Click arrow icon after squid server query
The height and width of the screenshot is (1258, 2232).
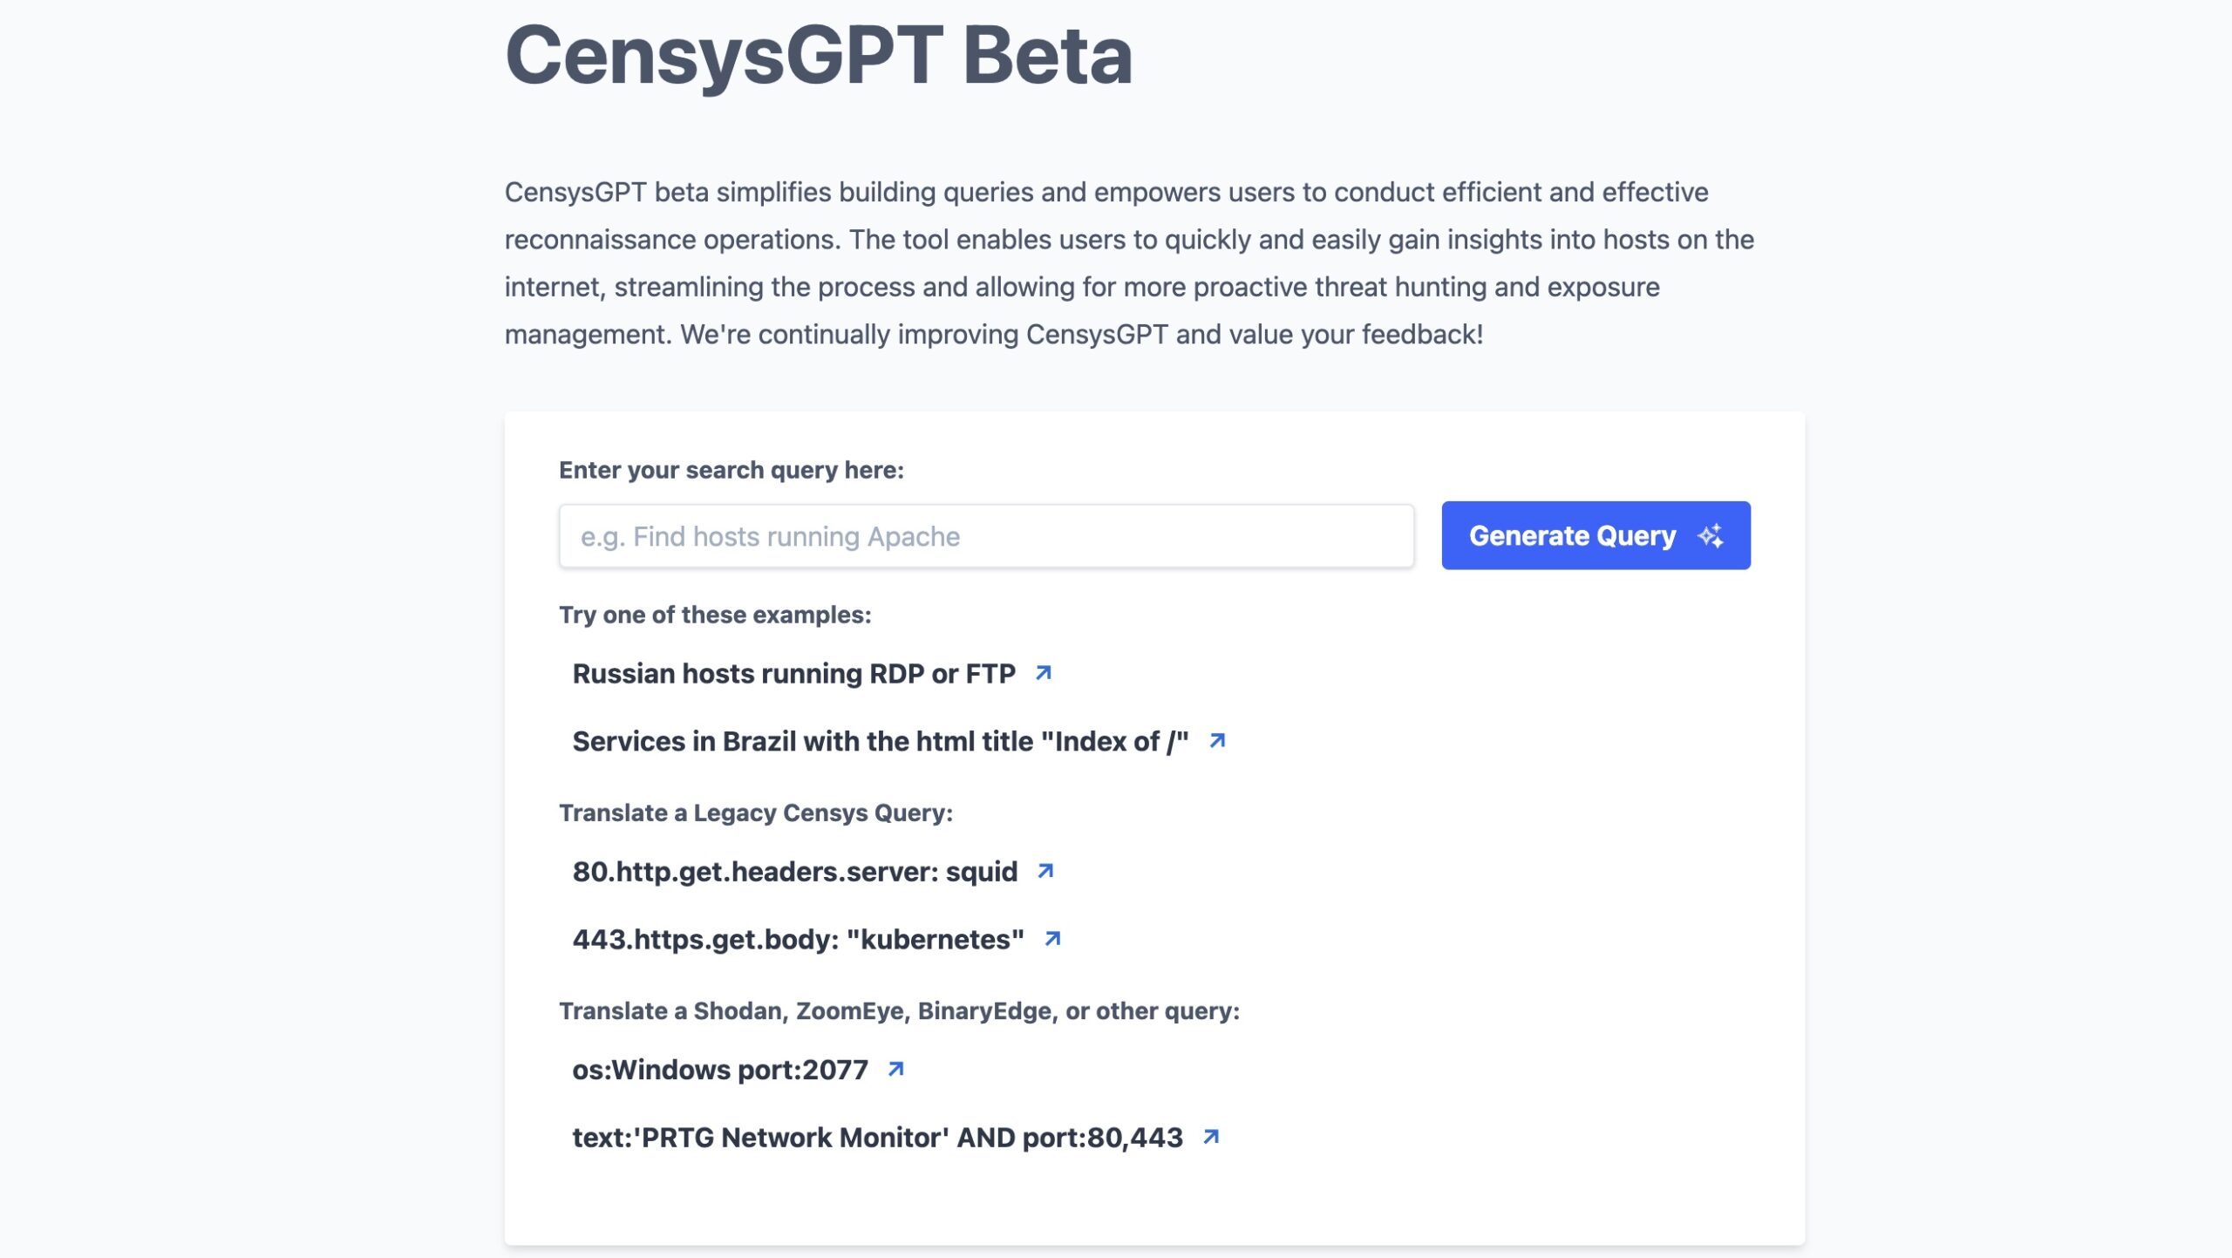click(x=1045, y=871)
